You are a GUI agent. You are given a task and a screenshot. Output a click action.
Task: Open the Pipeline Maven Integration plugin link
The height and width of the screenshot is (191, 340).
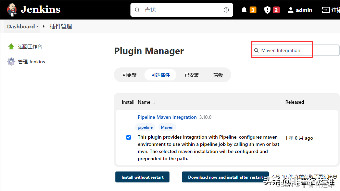coord(167,117)
